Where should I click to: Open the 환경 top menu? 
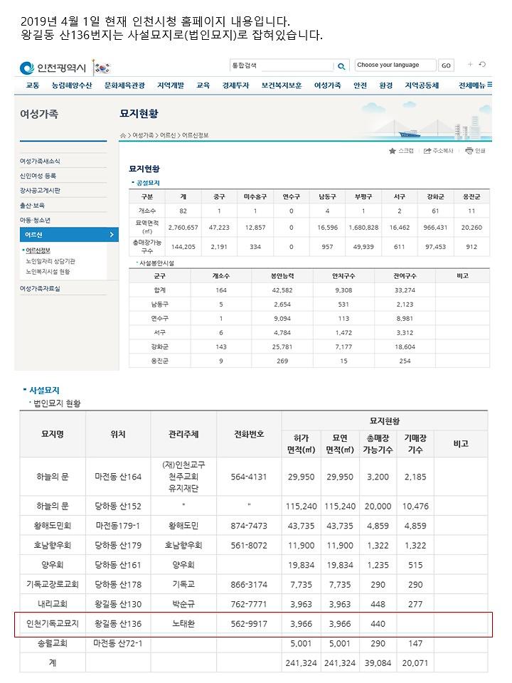point(385,85)
